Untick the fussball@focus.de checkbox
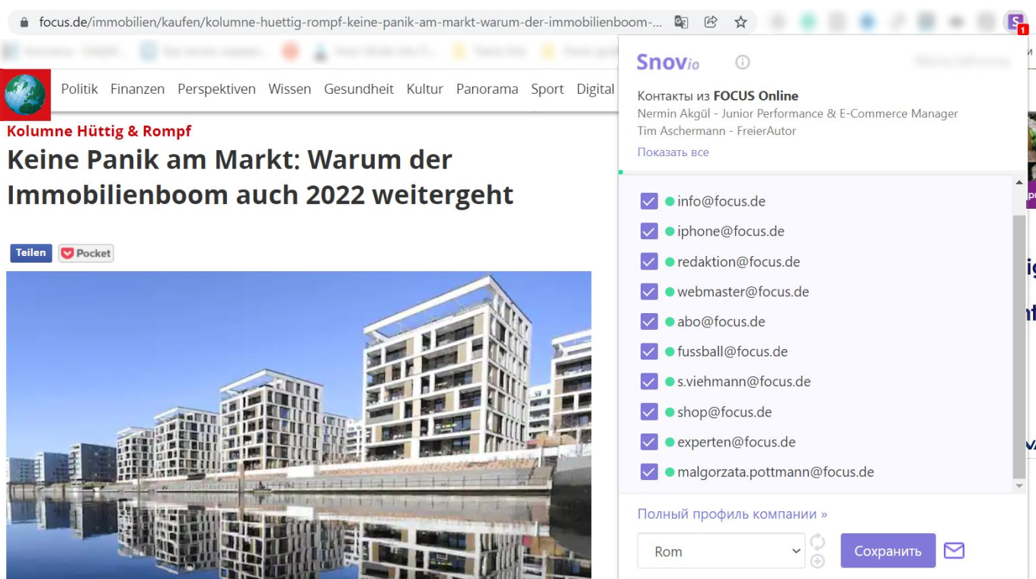The height and width of the screenshot is (579, 1036). tap(649, 352)
